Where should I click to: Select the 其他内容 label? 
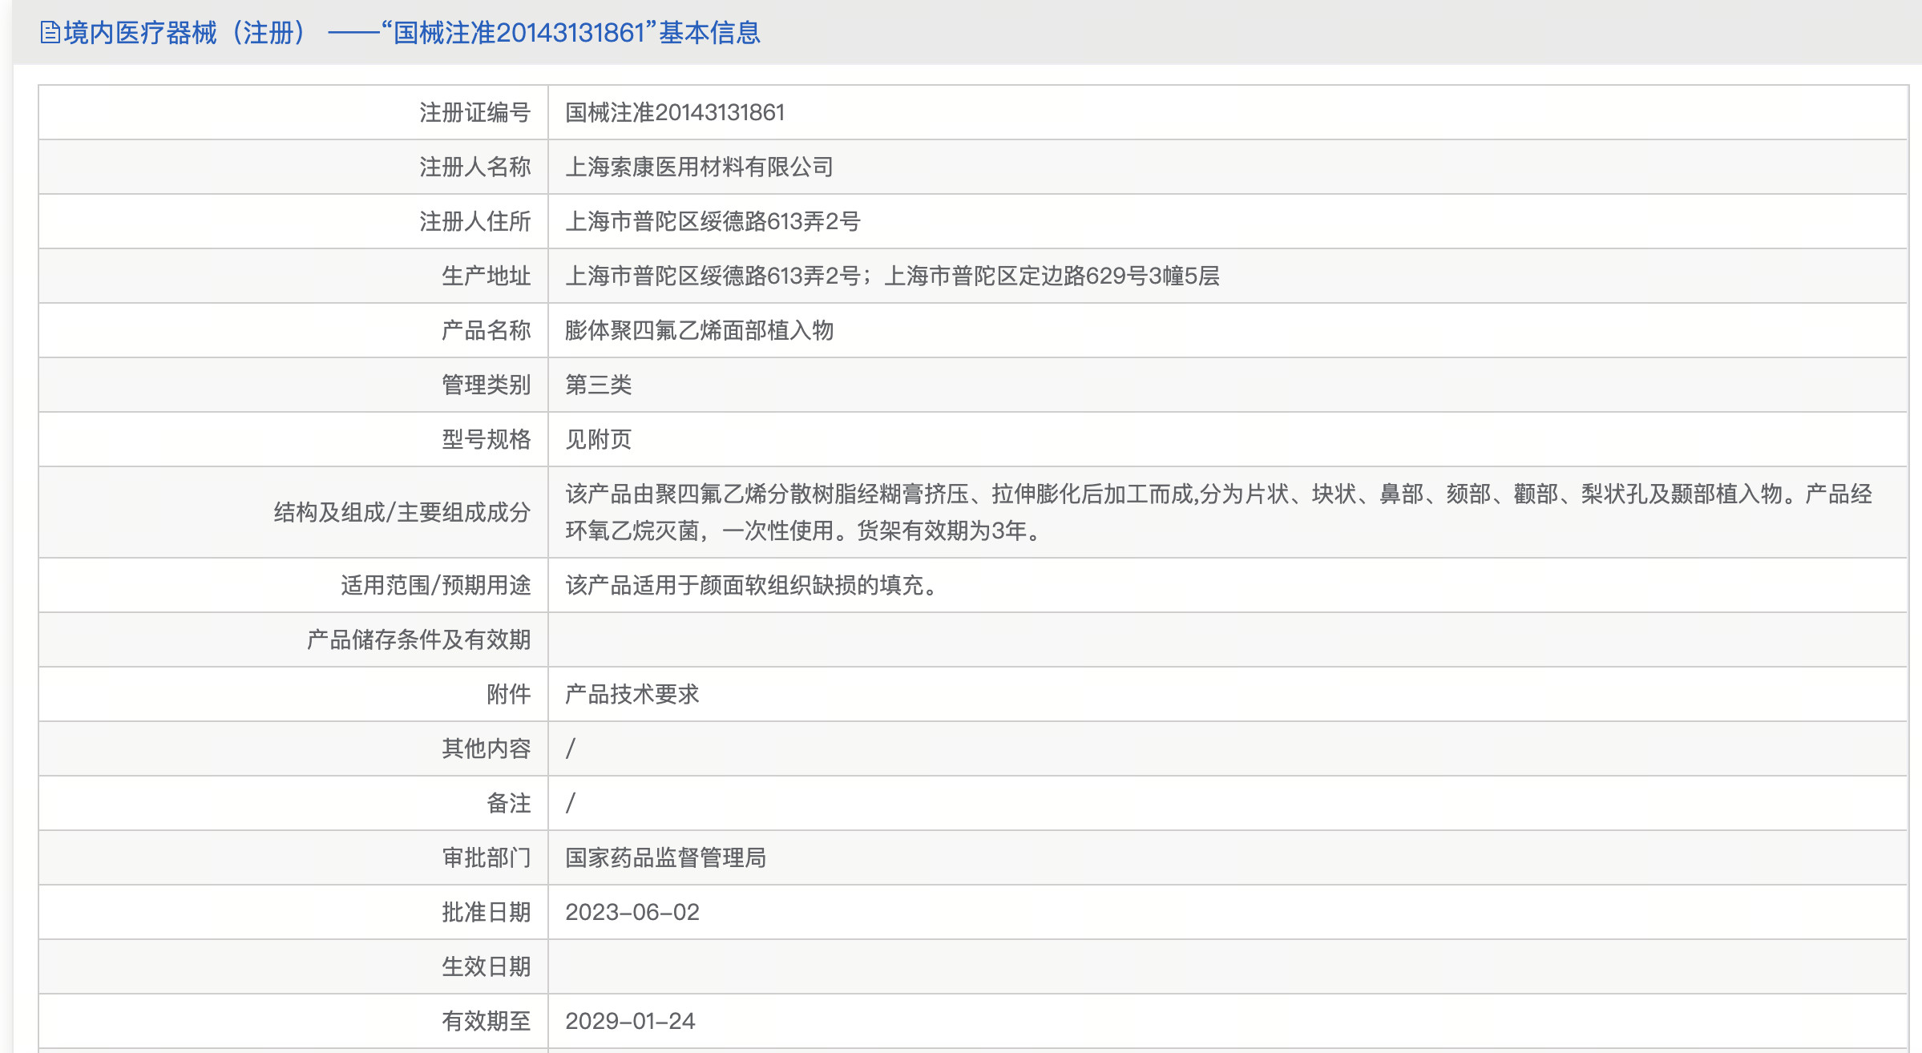click(x=486, y=748)
